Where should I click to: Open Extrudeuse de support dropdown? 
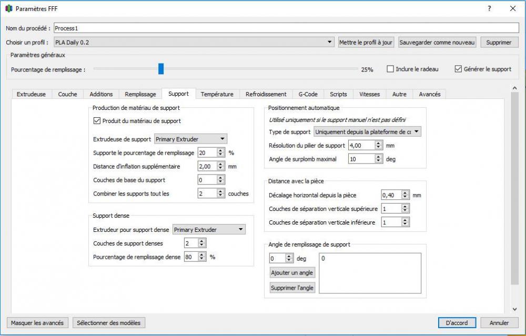coord(190,139)
